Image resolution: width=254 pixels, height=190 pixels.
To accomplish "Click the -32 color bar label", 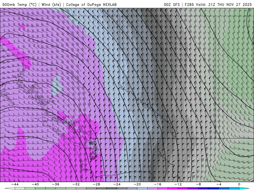I will pyautogui.click(x=76, y=184).
